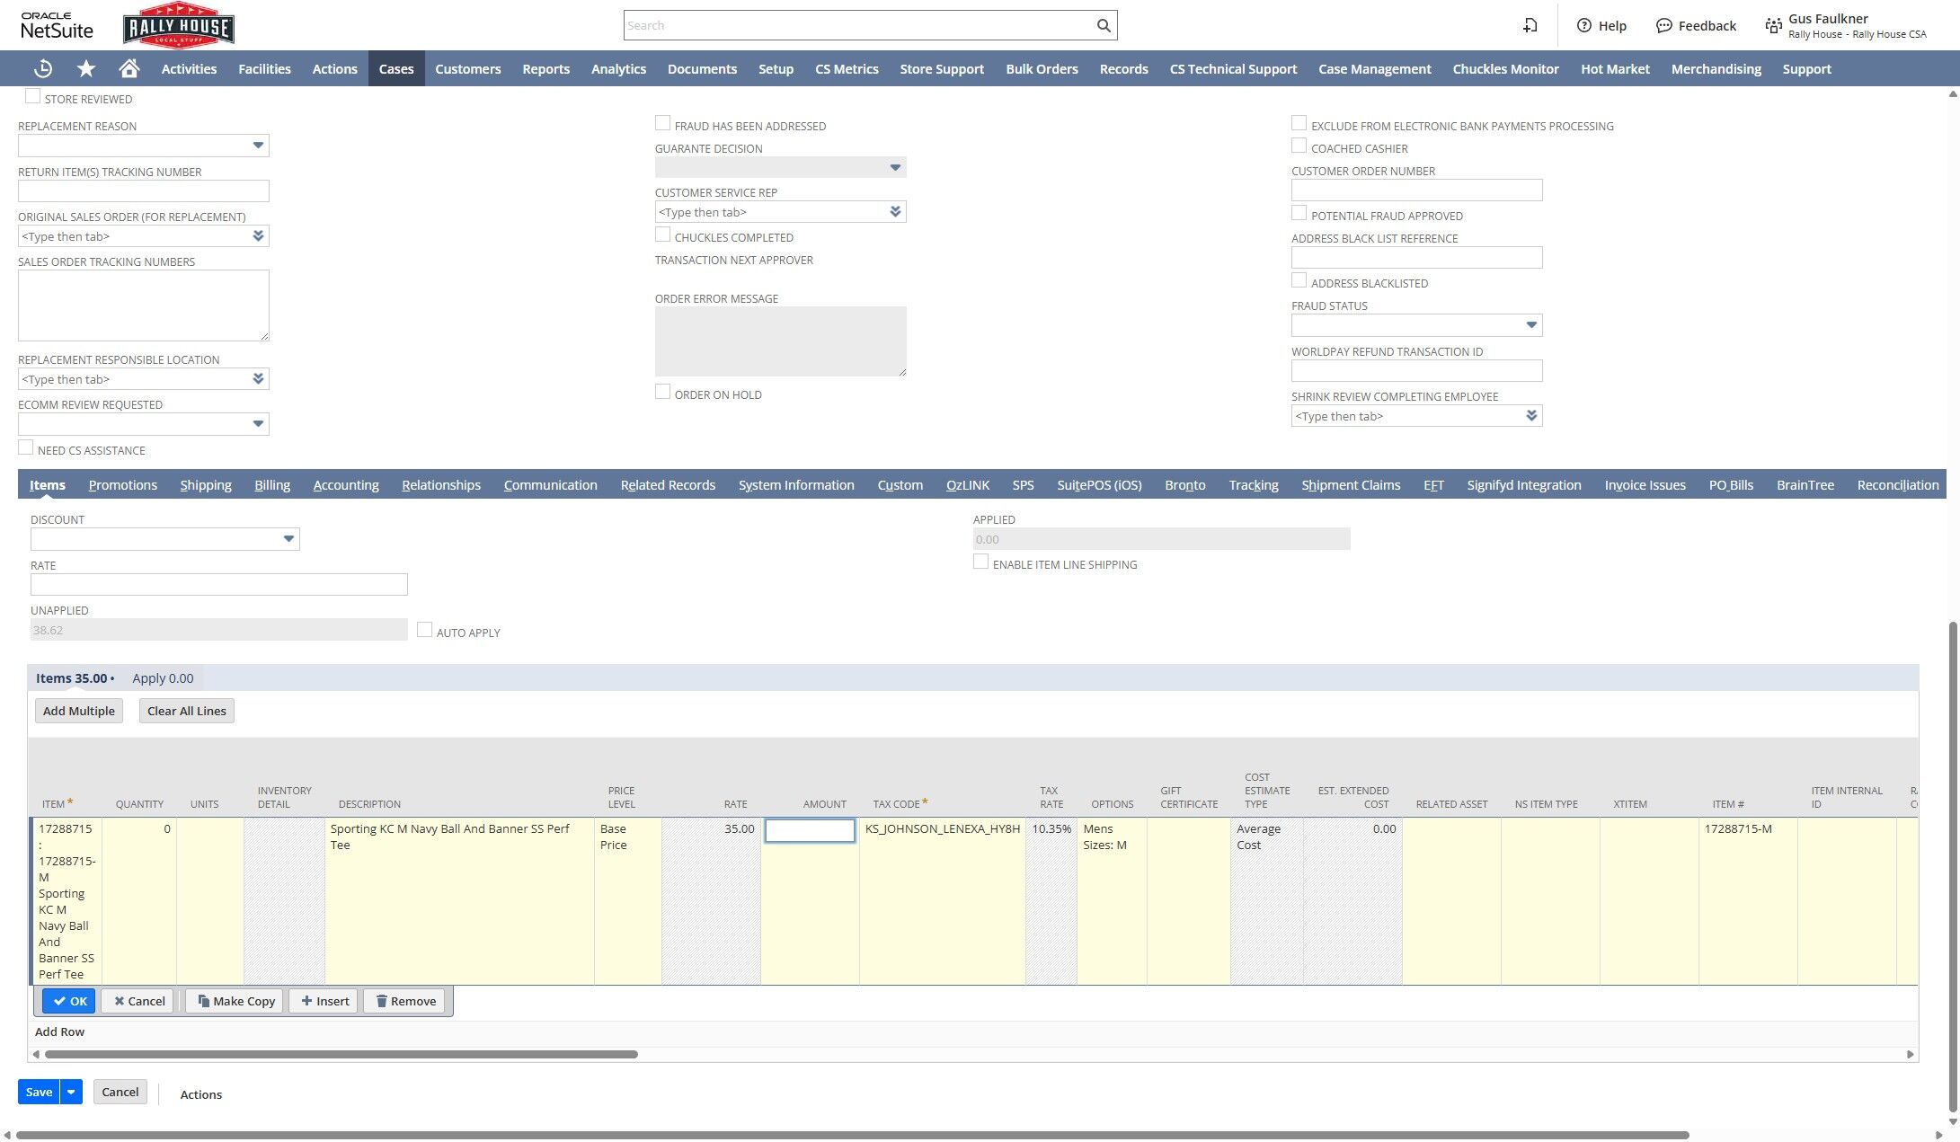Check the Address Blacklisted box
The height and width of the screenshot is (1142, 1960).
pos(1299,280)
